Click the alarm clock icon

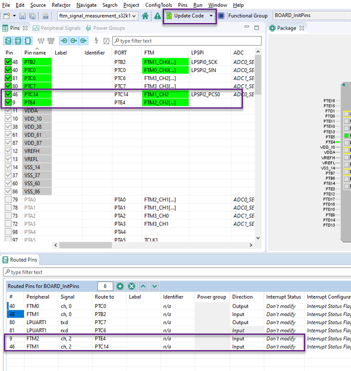tap(106, 41)
